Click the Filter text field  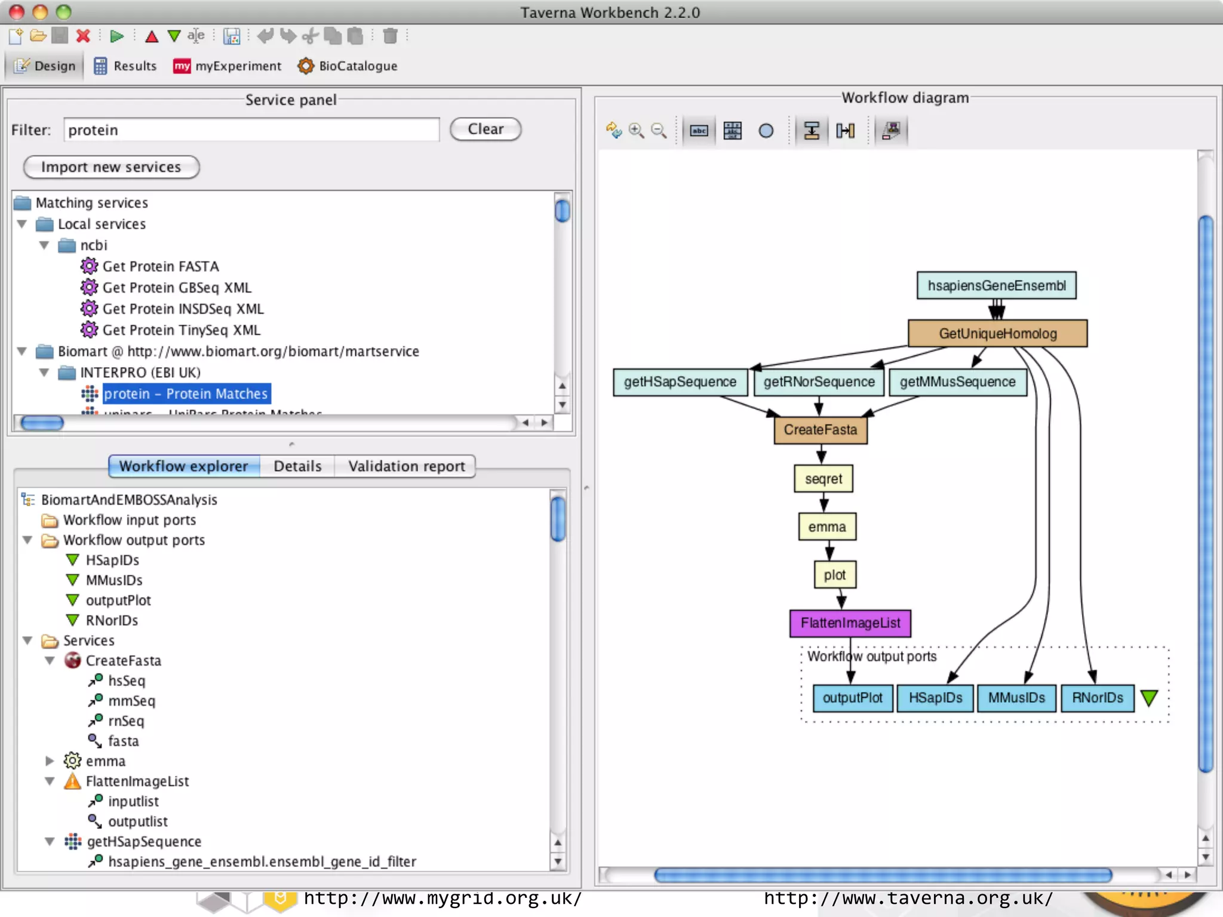click(251, 130)
